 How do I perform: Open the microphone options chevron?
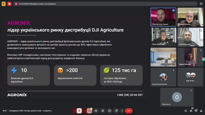(x=75, y=111)
